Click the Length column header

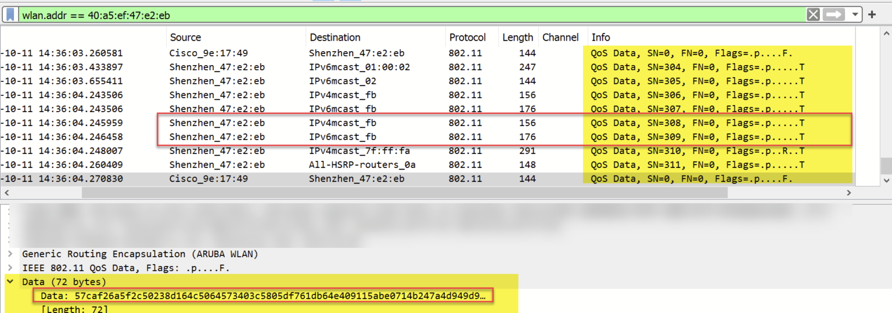coord(517,37)
